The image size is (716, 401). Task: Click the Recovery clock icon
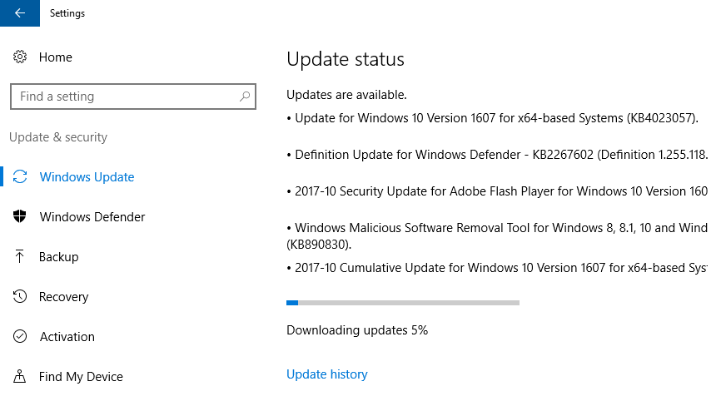[20, 296]
